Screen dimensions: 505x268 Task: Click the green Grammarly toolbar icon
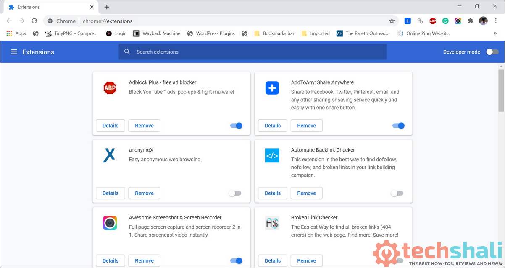pos(445,21)
